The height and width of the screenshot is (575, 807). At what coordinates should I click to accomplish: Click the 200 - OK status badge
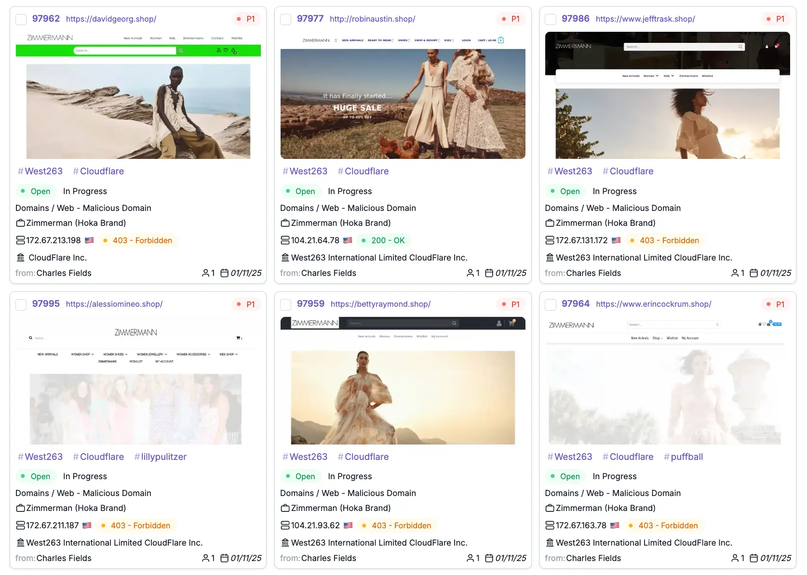click(x=383, y=240)
